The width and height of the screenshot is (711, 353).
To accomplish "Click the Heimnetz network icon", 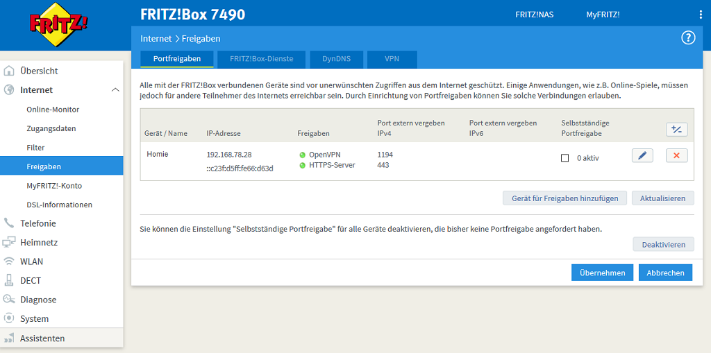I will (8, 242).
